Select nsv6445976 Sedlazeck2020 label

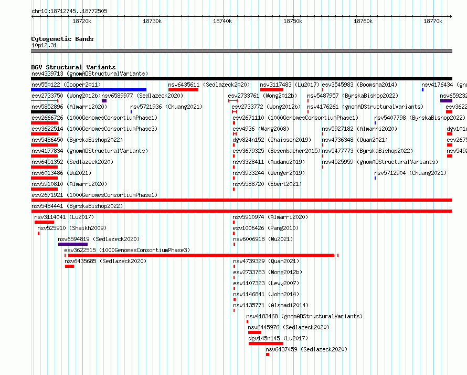click(x=289, y=327)
